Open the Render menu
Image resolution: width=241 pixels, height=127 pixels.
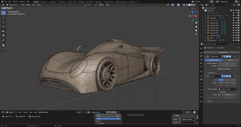(15, 2)
